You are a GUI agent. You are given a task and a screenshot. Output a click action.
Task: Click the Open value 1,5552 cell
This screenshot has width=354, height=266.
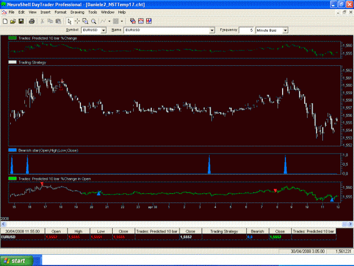[56, 237]
